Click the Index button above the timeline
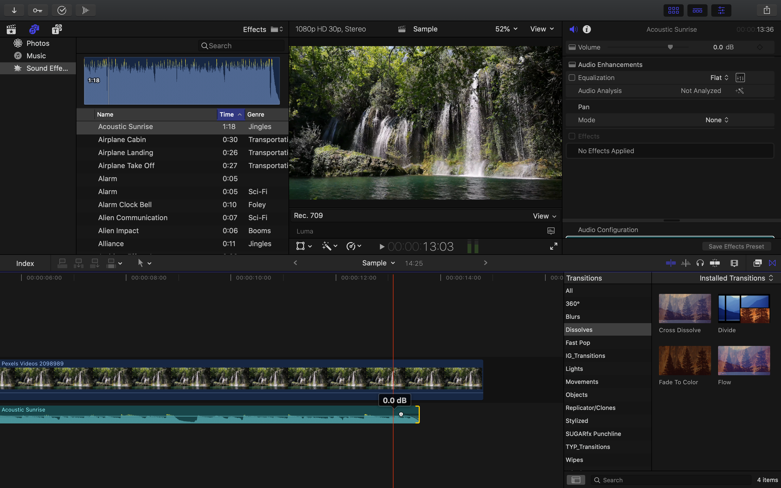Viewport: 781px width, 488px height. tap(25, 263)
